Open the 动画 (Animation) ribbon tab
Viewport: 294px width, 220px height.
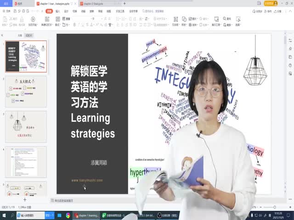pyautogui.click(x=83, y=11)
